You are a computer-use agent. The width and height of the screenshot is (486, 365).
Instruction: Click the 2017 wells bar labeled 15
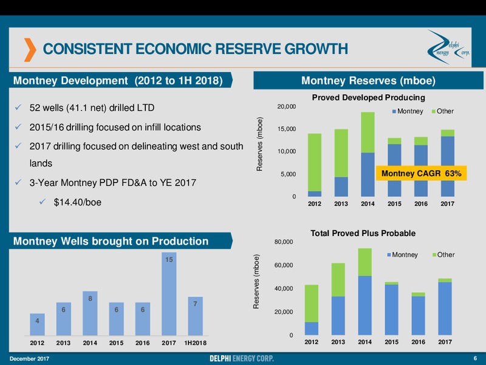[169, 294]
